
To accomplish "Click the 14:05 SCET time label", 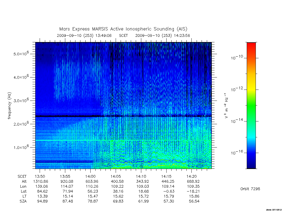I will click(116, 176).
